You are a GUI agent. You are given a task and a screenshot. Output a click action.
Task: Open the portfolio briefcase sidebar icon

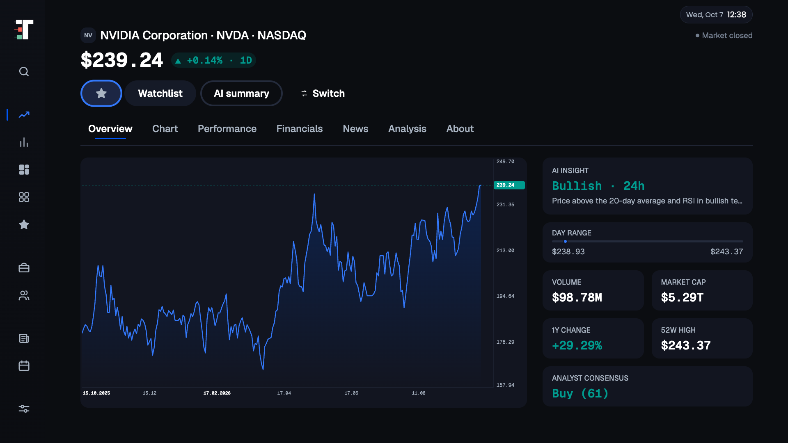coord(24,268)
